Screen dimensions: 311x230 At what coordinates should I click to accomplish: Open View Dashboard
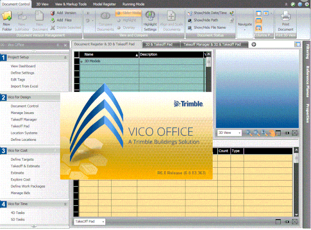click(x=23, y=66)
